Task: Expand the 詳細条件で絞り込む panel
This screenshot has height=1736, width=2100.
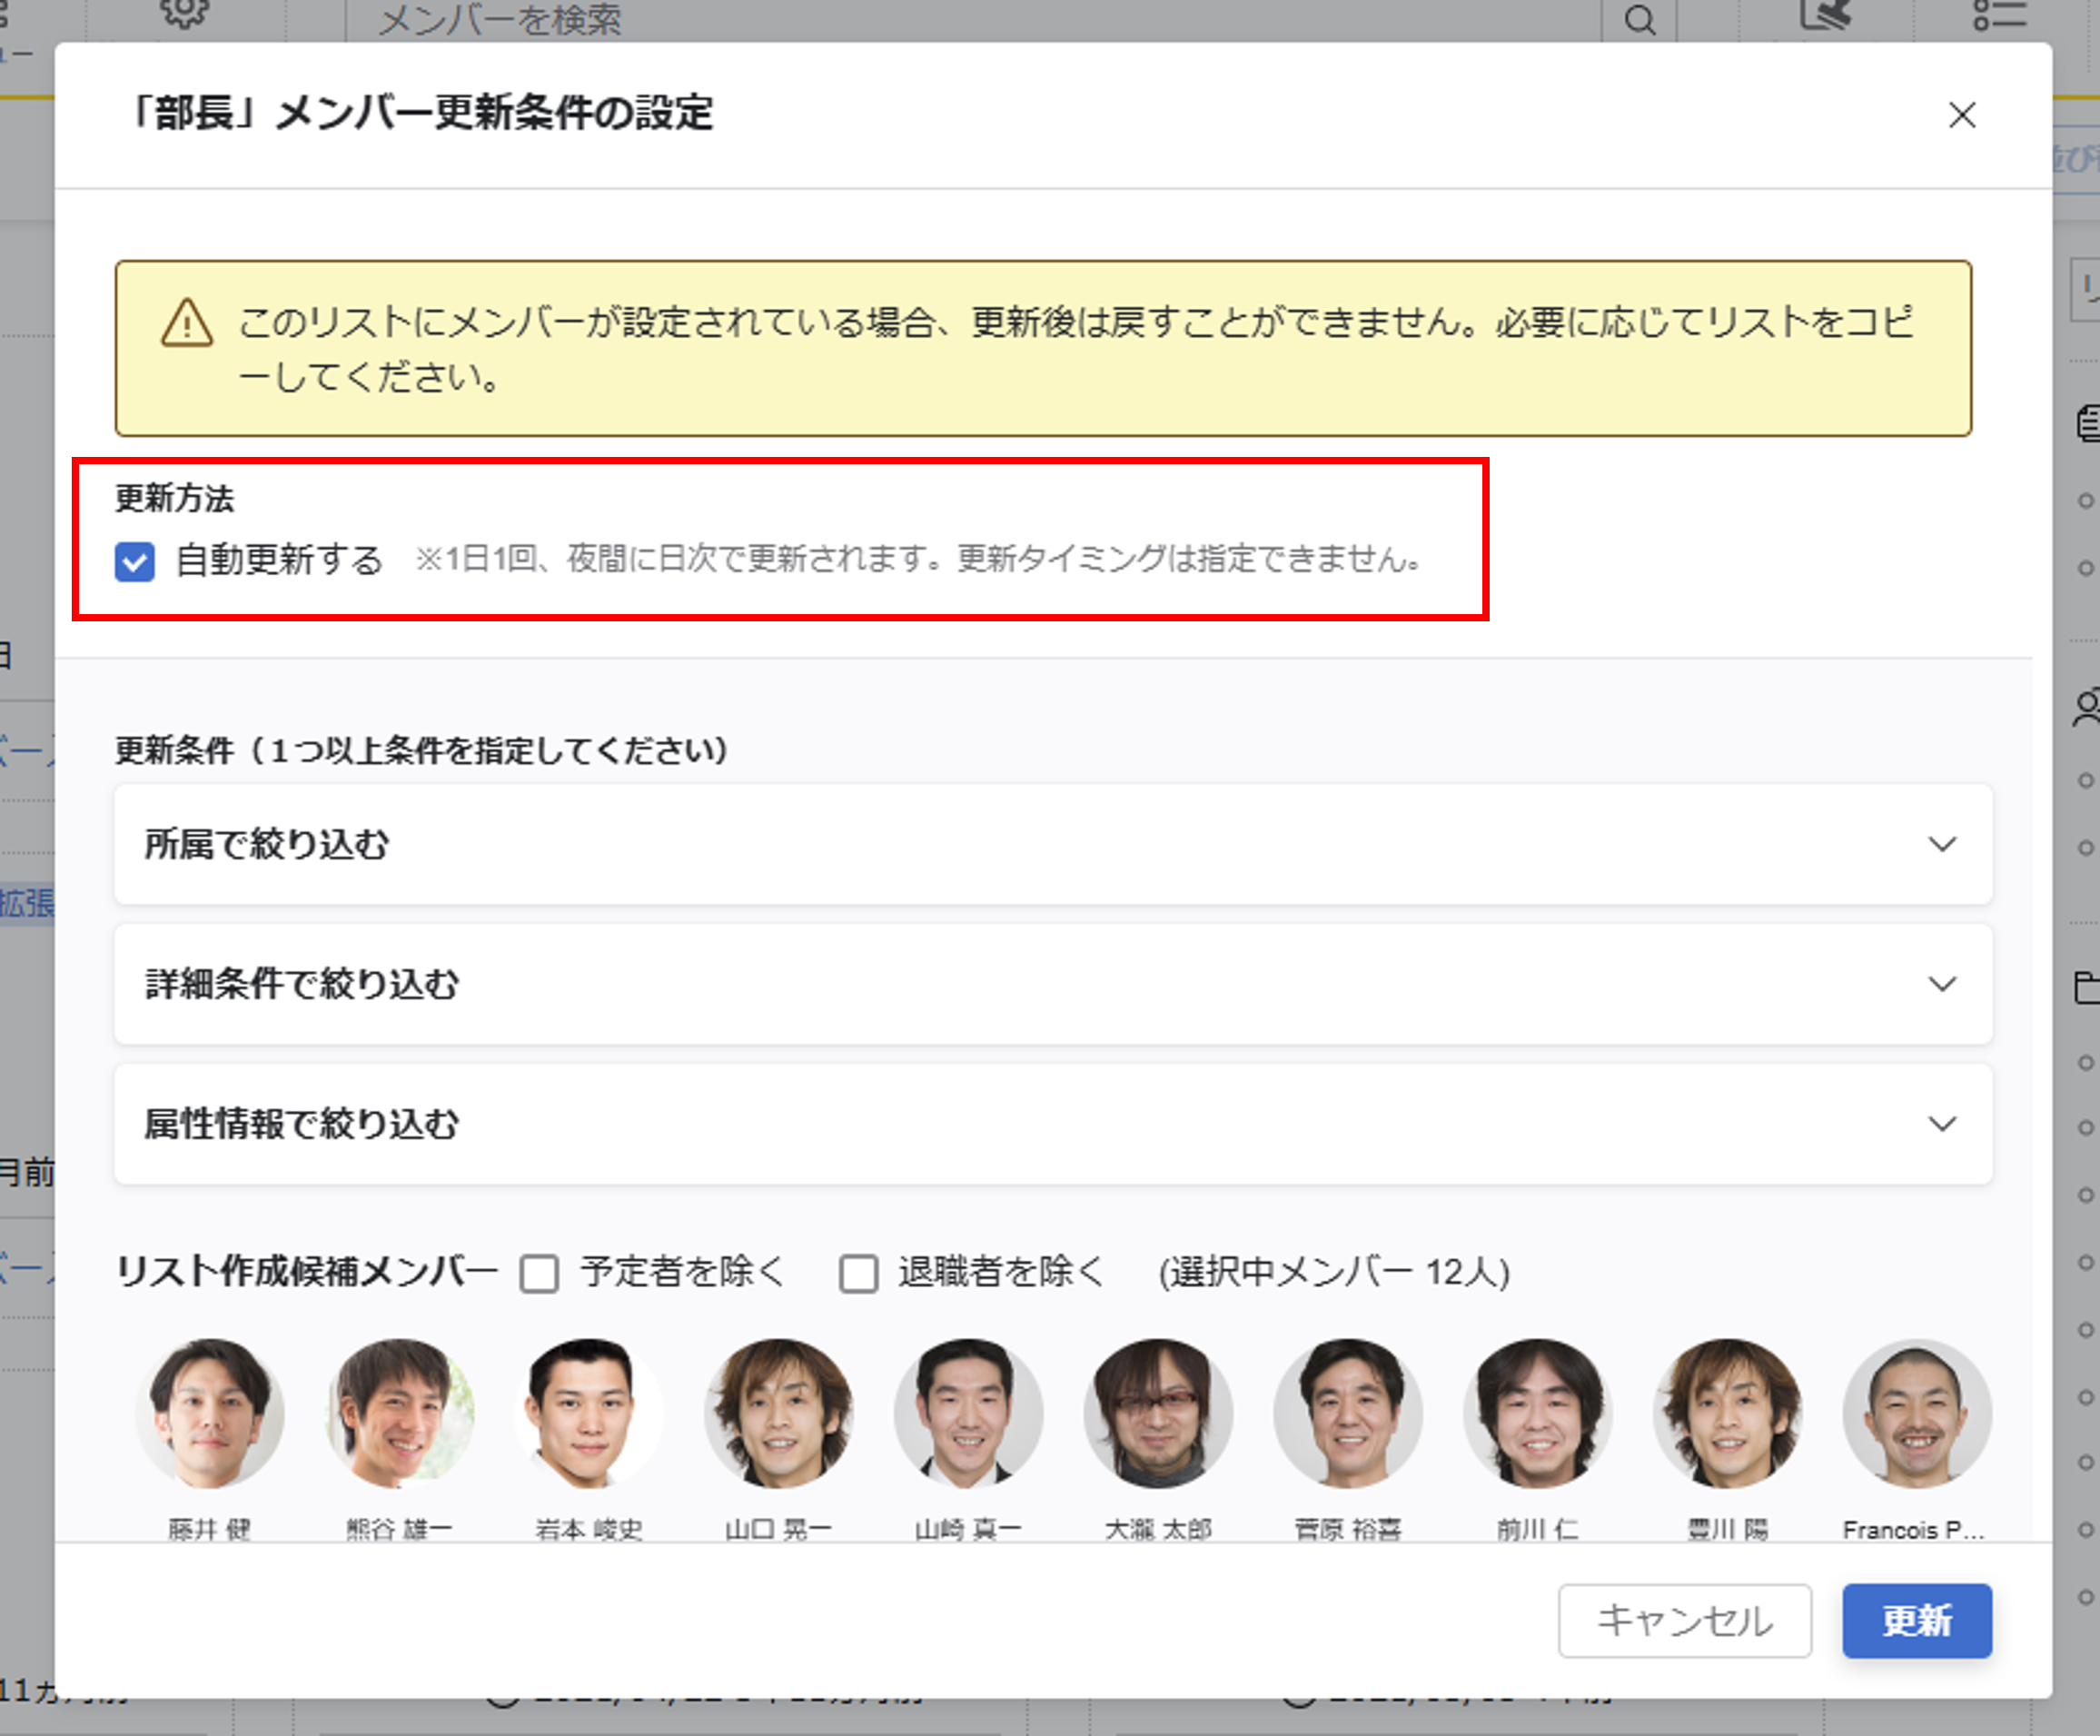Action: click(x=1941, y=984)
